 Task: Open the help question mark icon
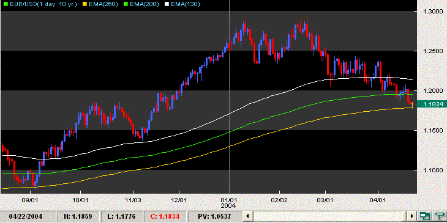(439, 216)
